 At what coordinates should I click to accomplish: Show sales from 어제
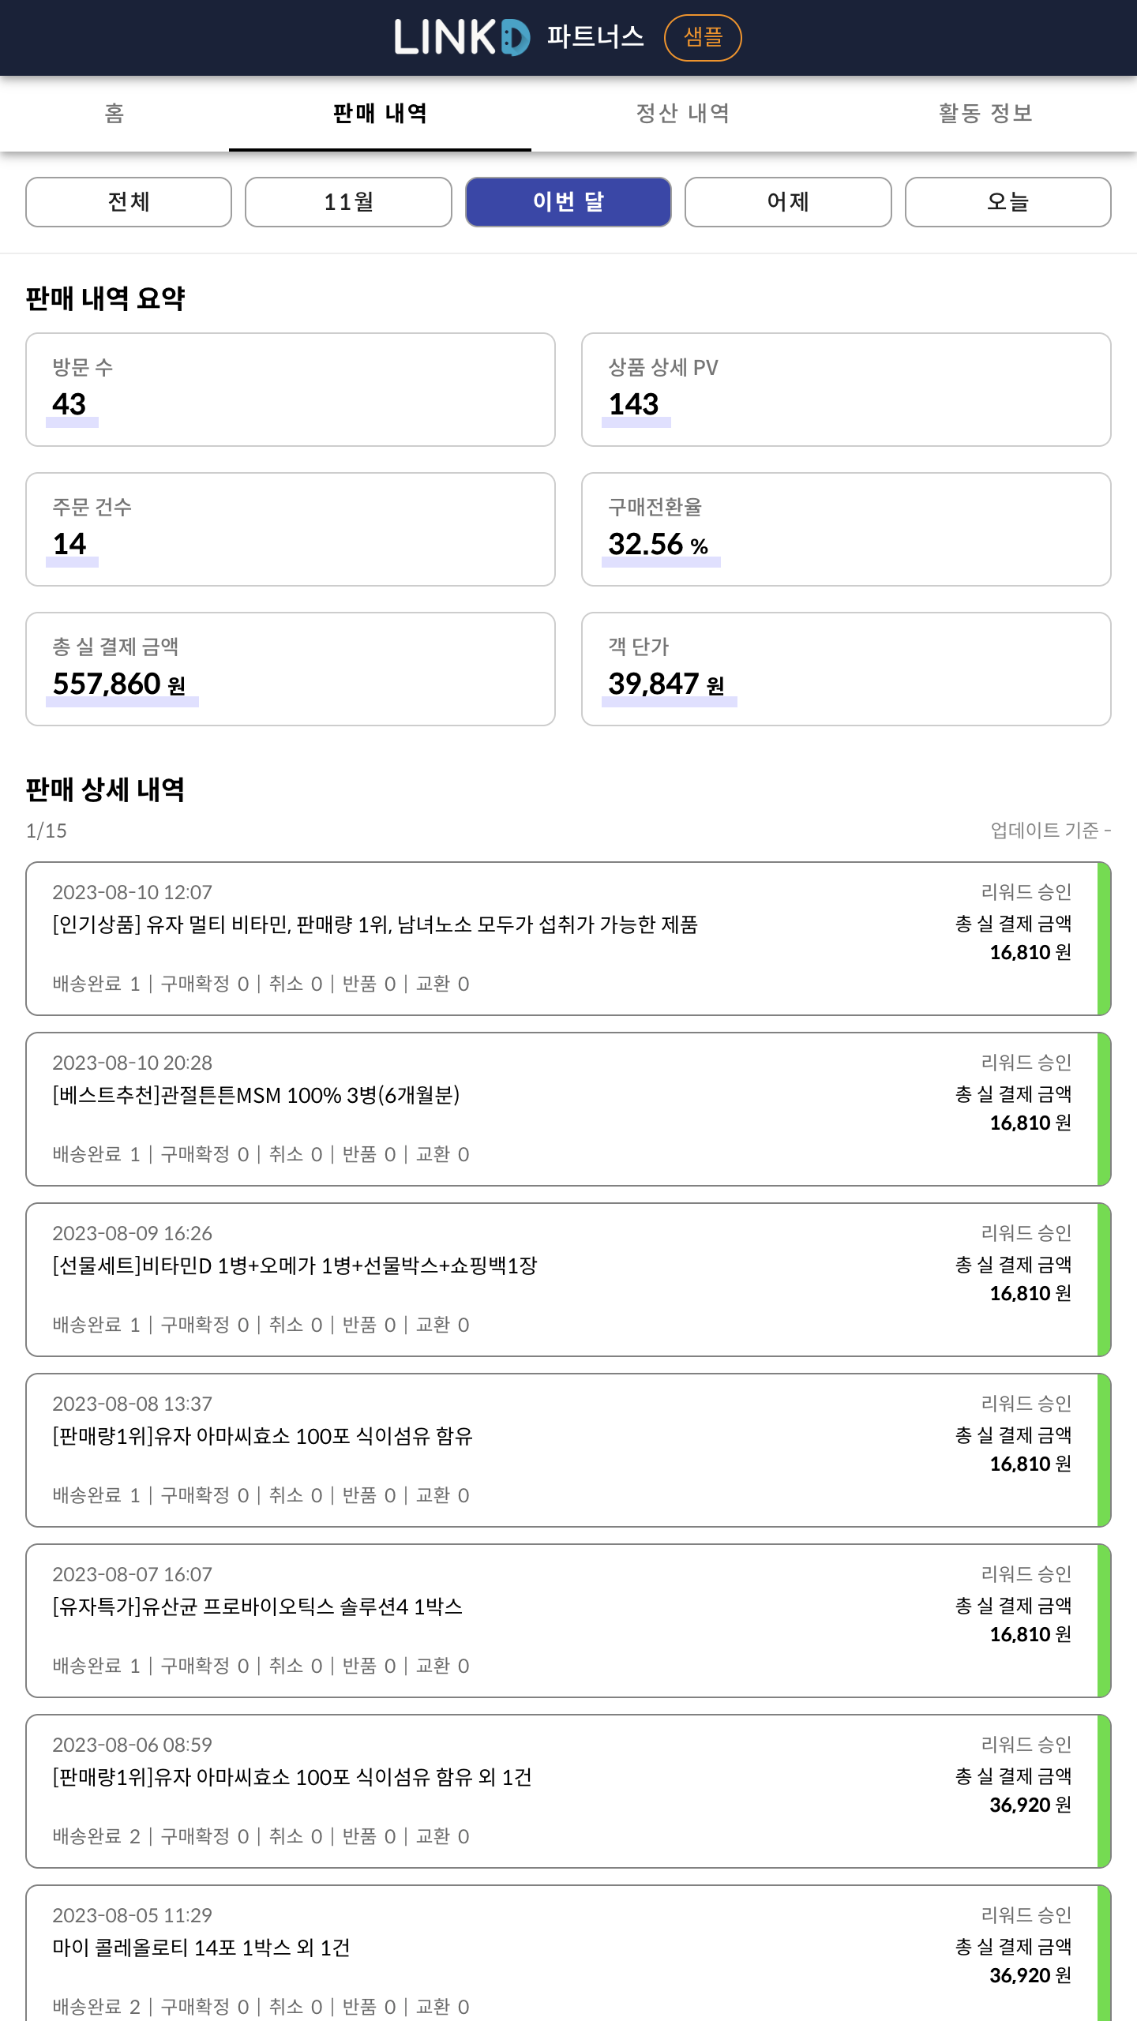click(x=788, y=202)
